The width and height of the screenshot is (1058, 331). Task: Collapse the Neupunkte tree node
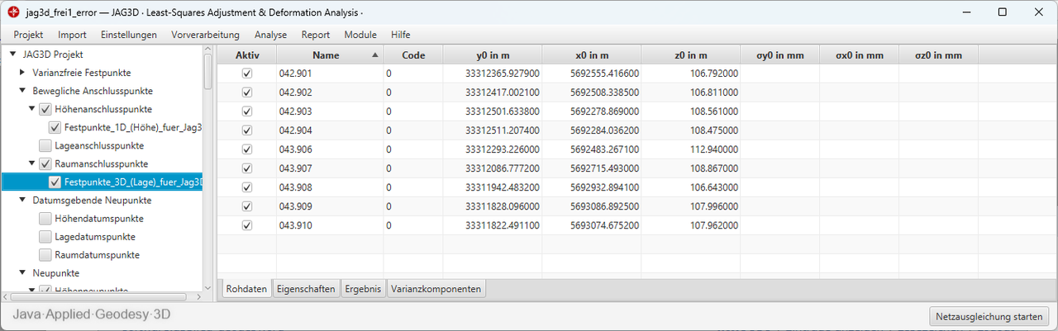coord(22,272)
